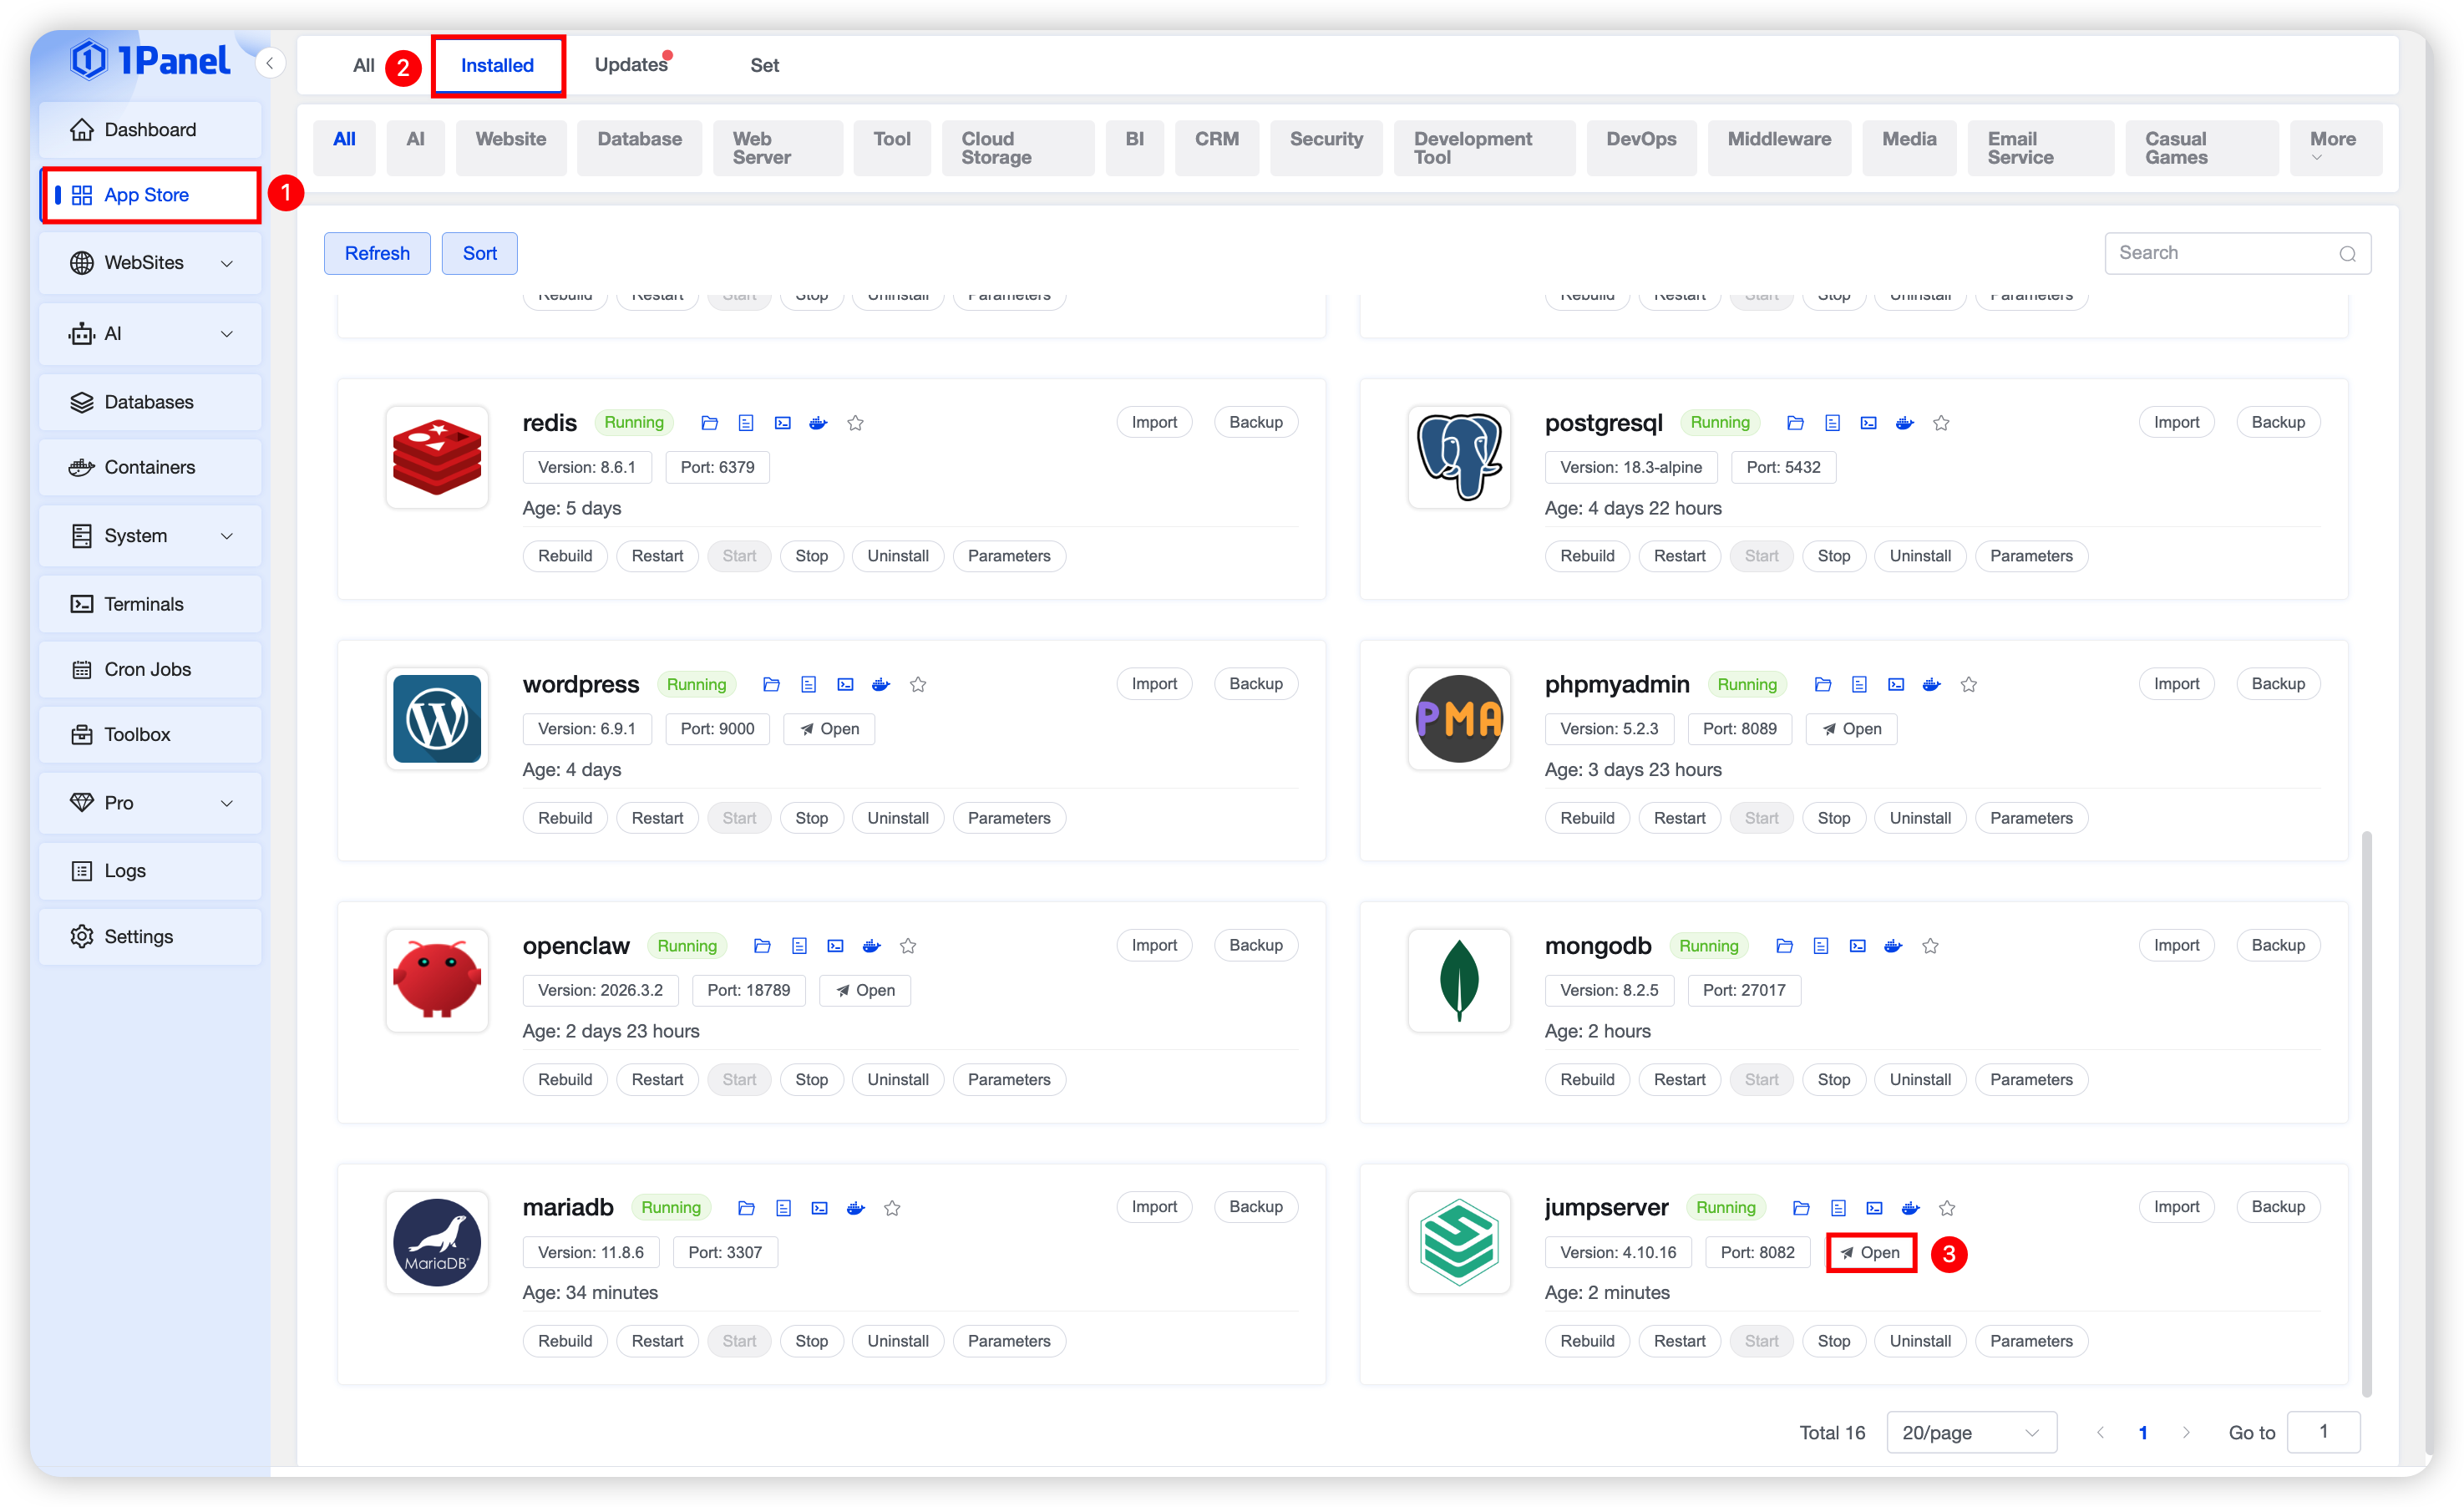Click the Refresh button

click(377, 254)
